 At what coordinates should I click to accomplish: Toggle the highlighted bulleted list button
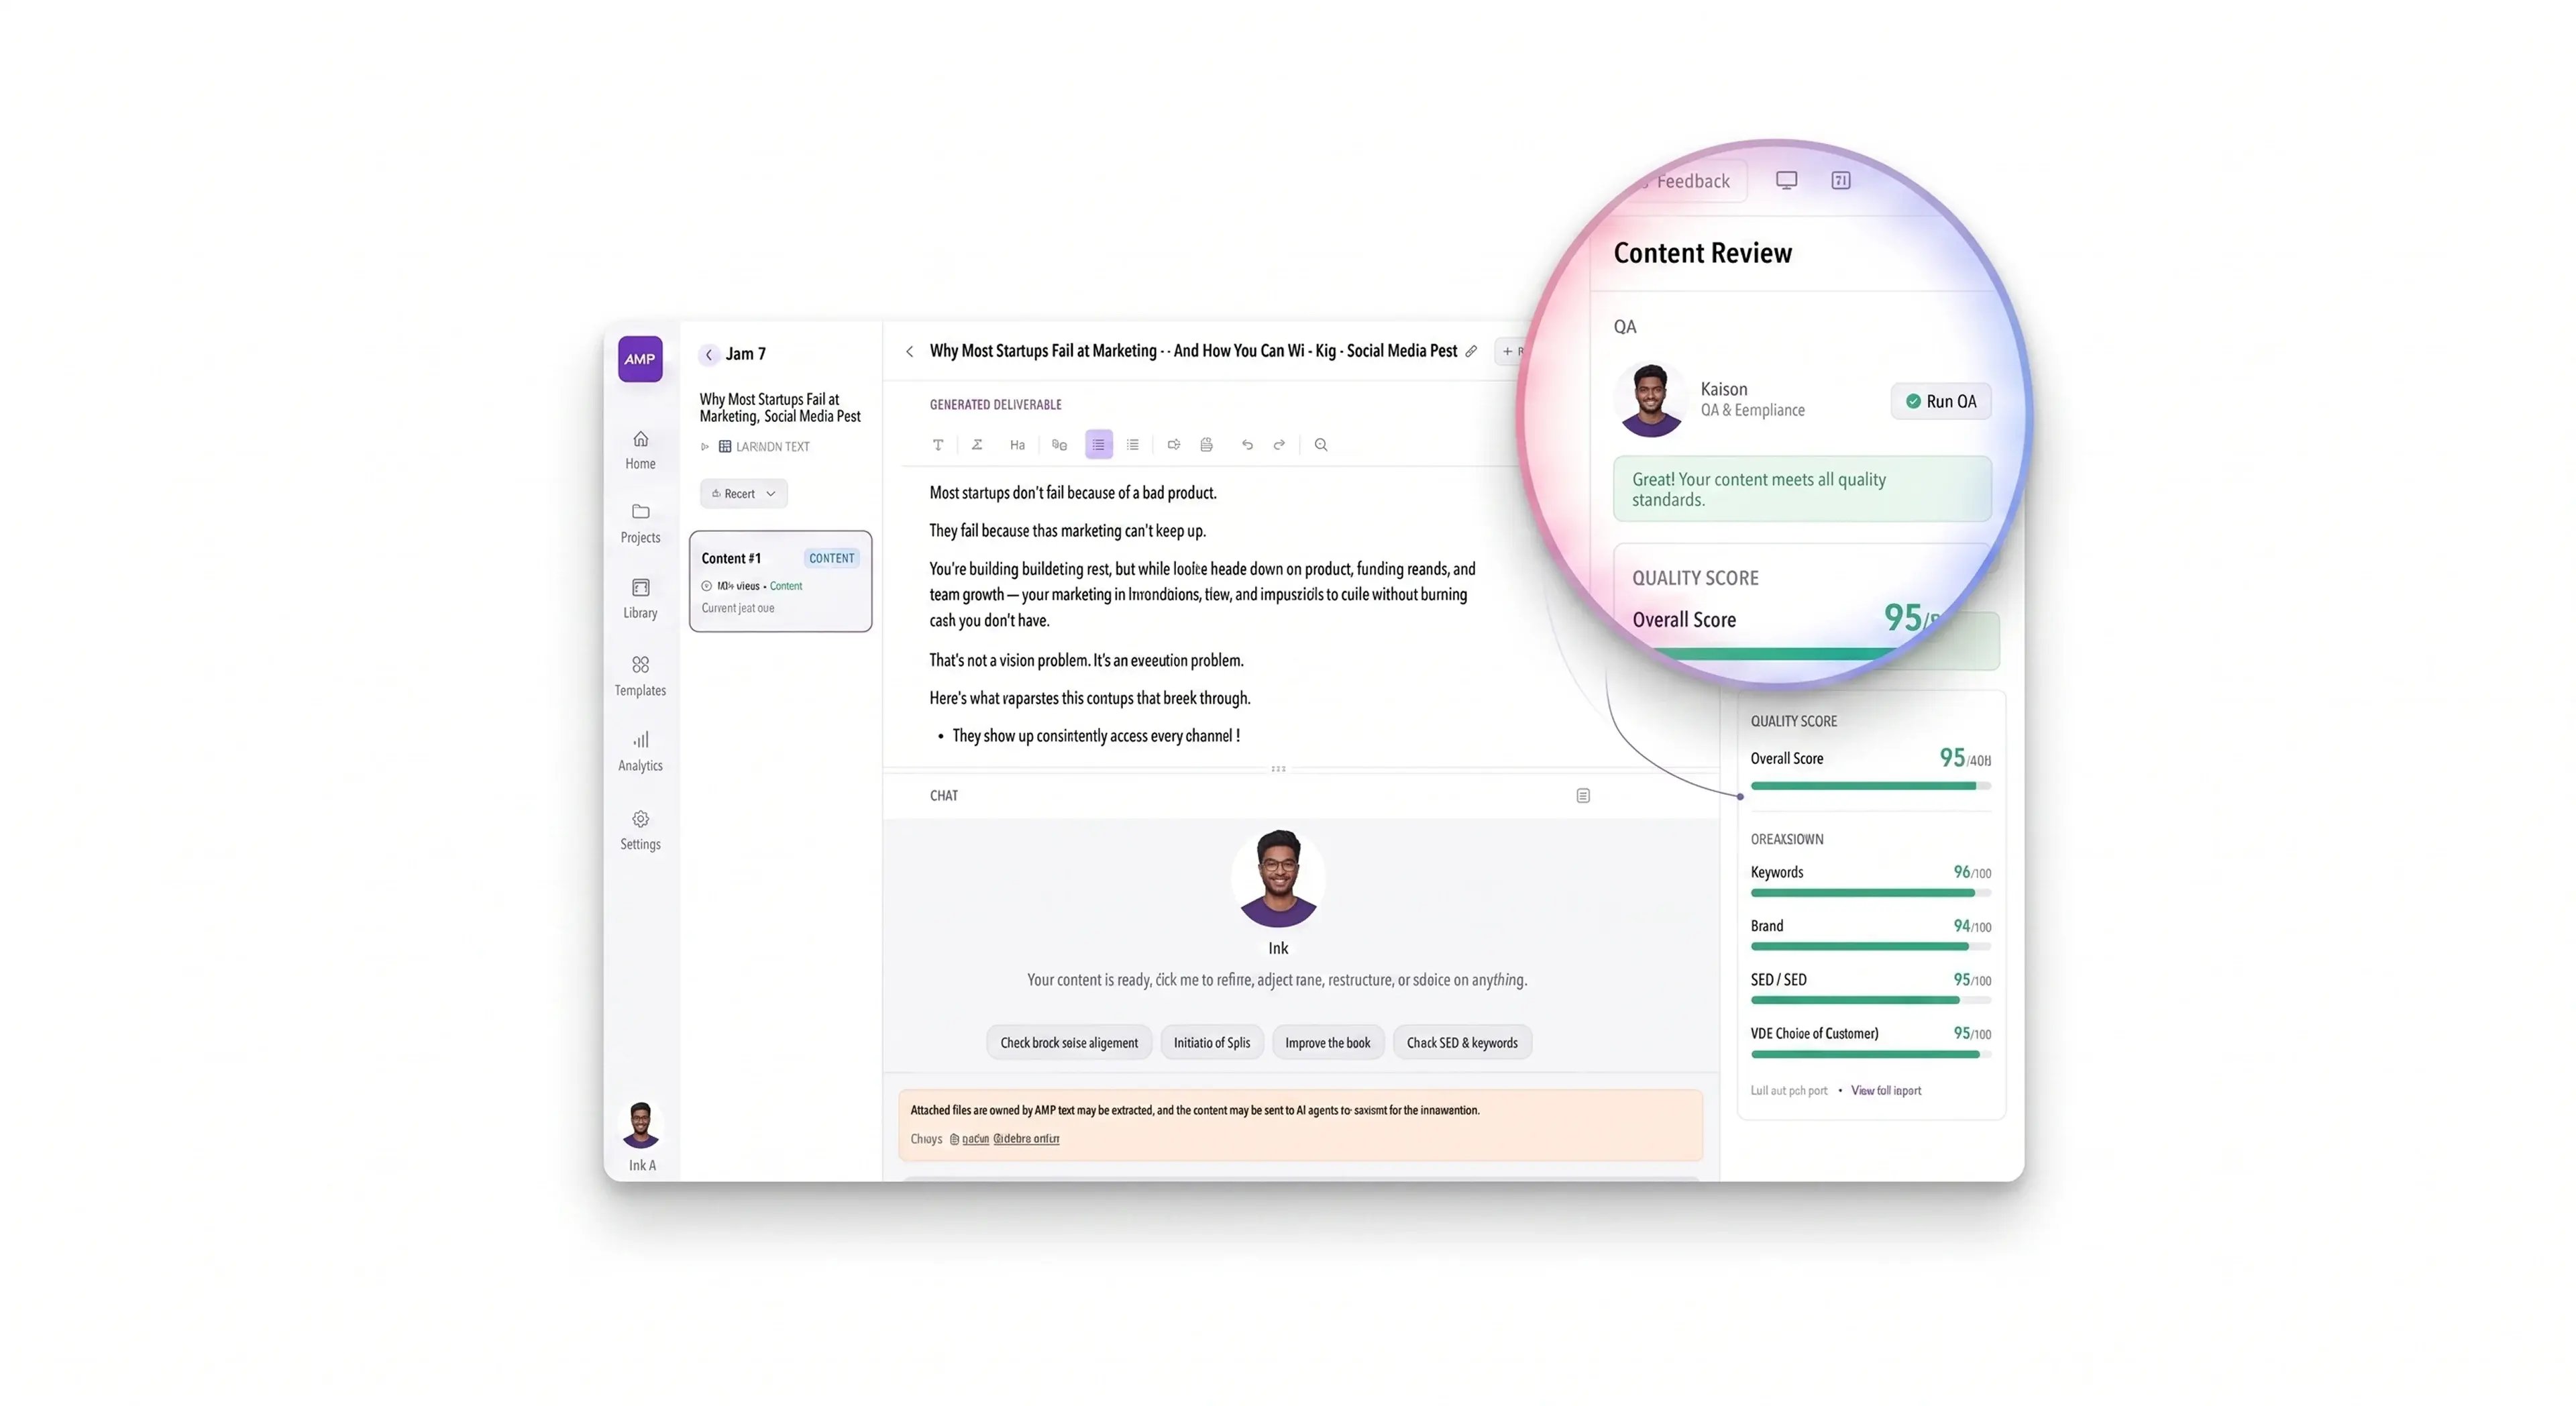1099,445
